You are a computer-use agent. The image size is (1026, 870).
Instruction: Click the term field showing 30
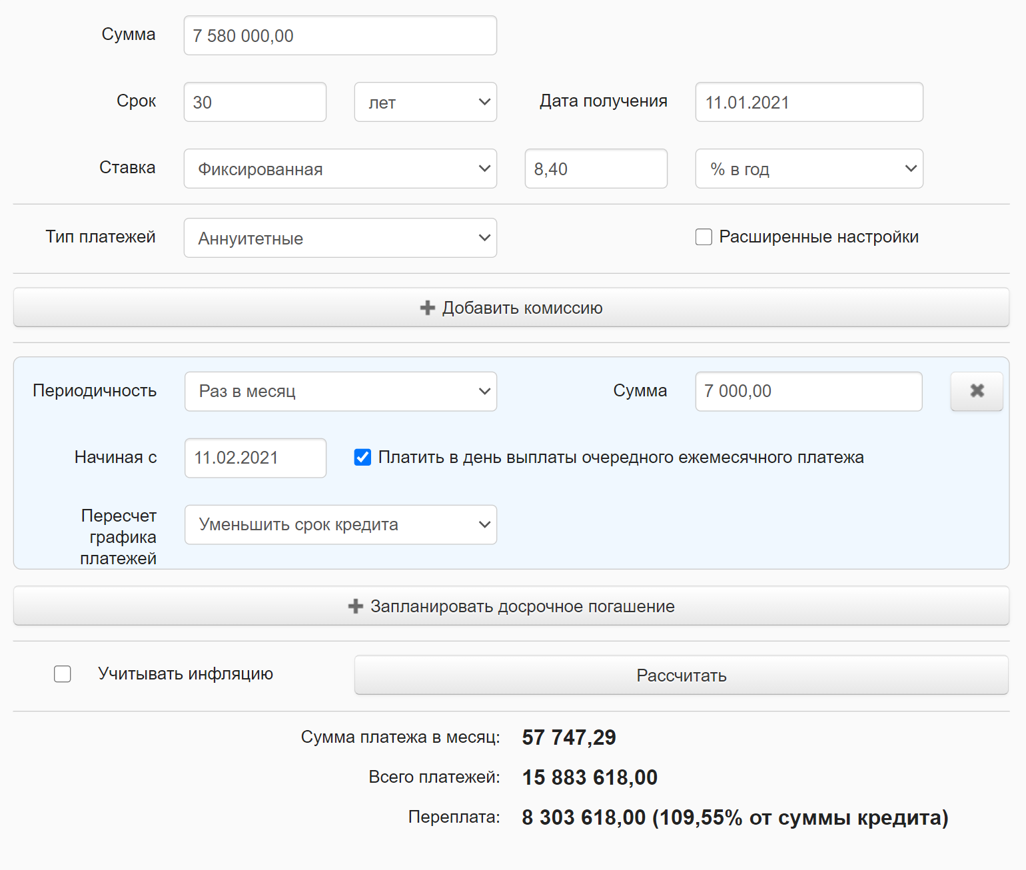pos(255,102)
